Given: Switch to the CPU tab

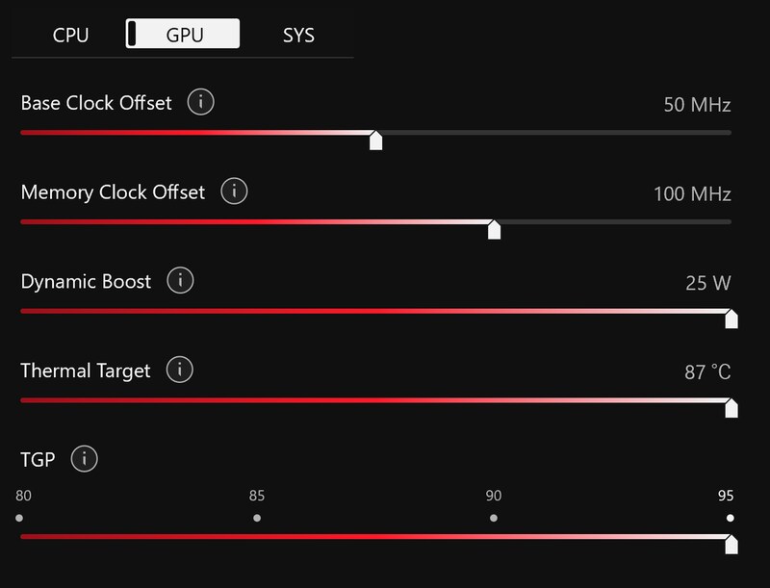Looking at the screenshot, I should (x=70, y=35).
